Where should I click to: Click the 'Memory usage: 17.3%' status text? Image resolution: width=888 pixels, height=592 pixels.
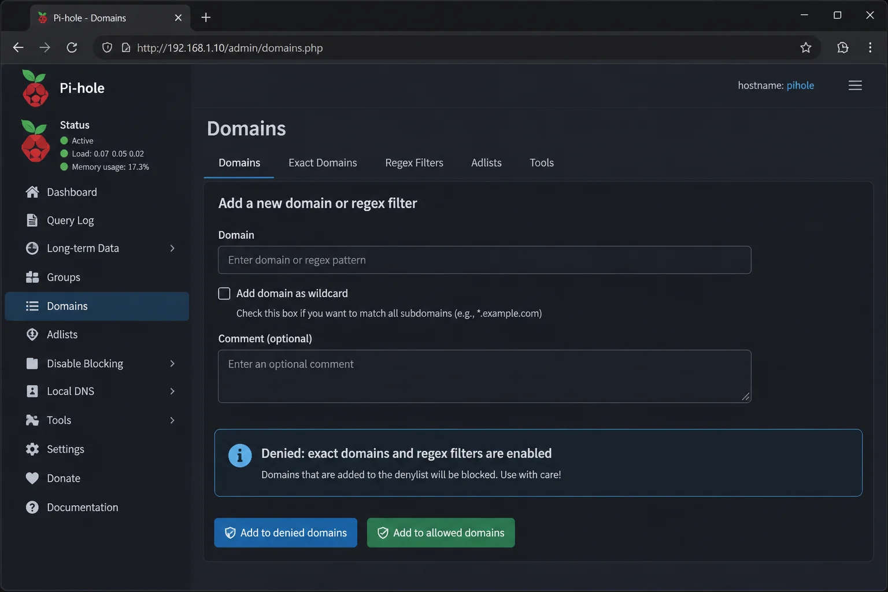click(x=110, y=167)
